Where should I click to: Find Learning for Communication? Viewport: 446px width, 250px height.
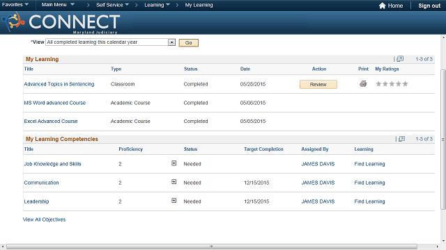[x=369, y=183]
